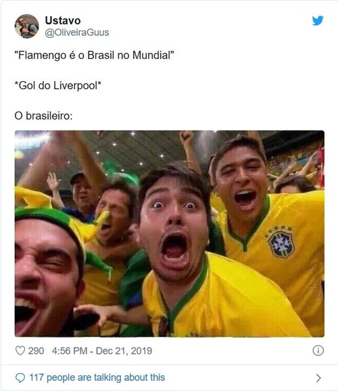Screen dimensions: 338x391
Task: Click the "*Gol do Liverpool*" line
Action: point(58,85)
